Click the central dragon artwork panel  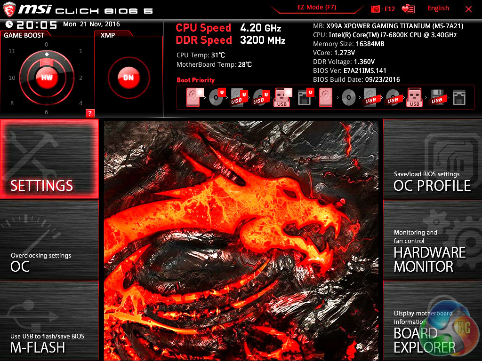241,240
